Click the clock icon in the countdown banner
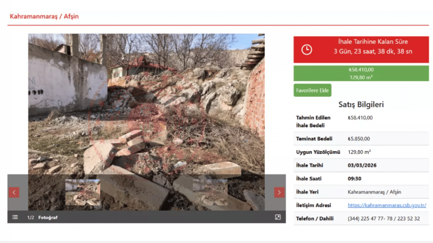The image size is (433, 243). [x=306, y=50]
